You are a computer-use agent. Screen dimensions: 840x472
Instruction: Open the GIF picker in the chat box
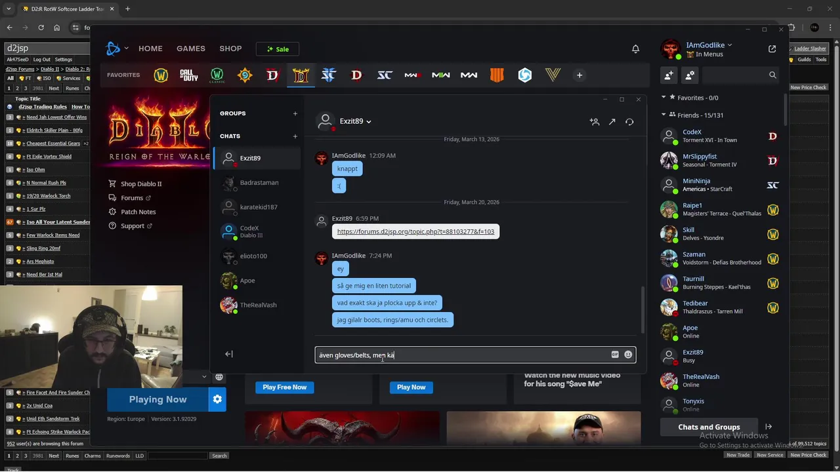tap(615, 355)
